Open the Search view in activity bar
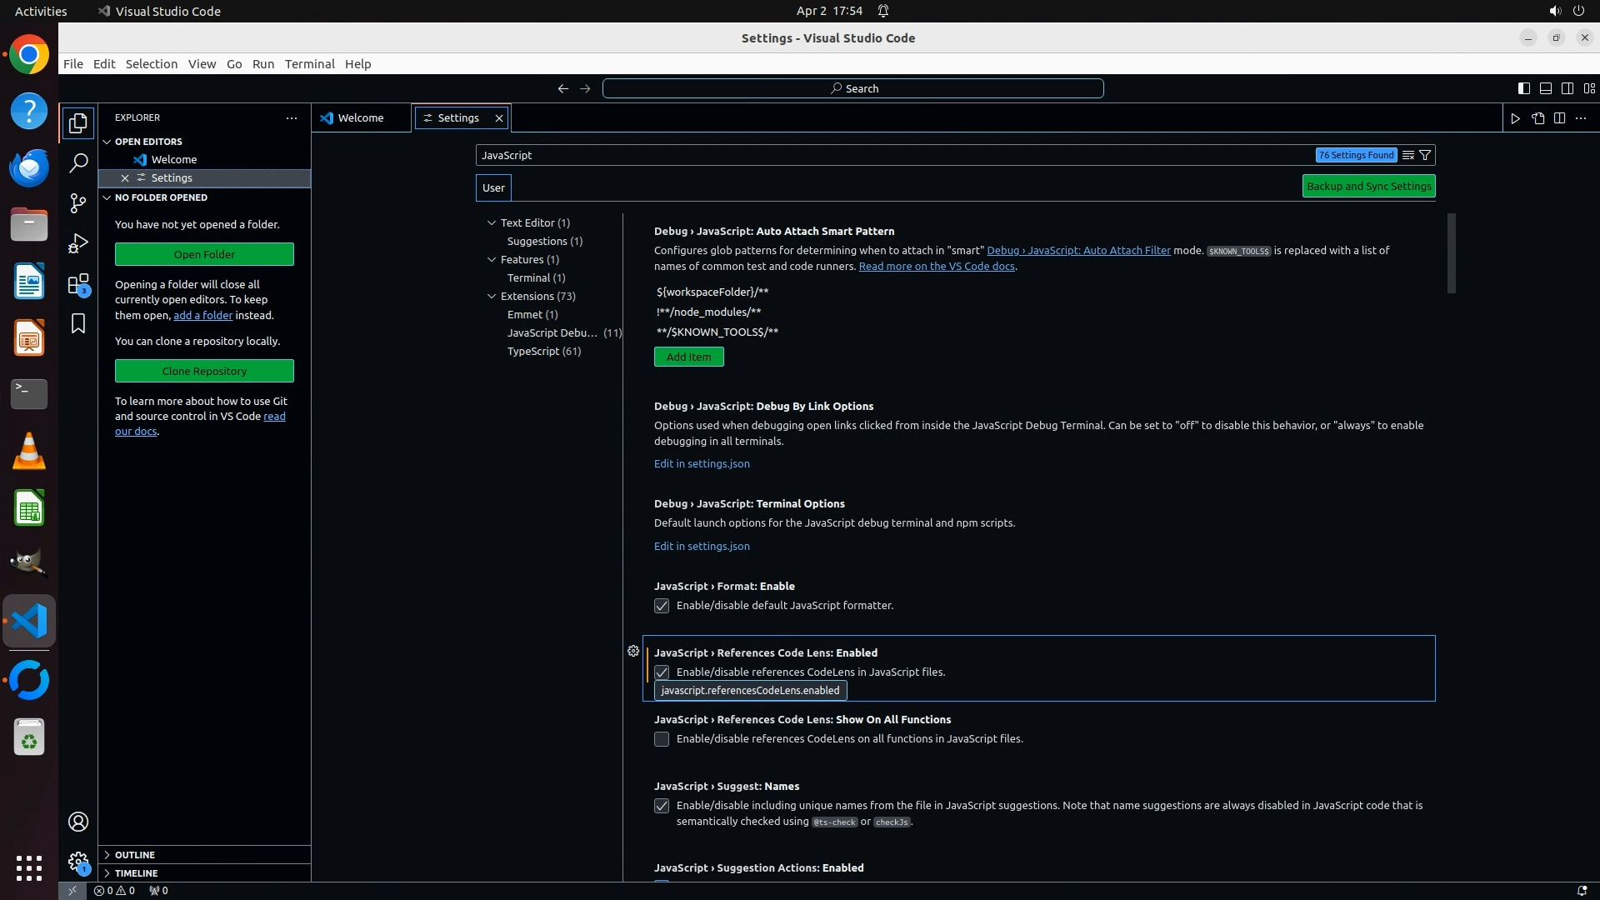 click(x=78, y=163)
